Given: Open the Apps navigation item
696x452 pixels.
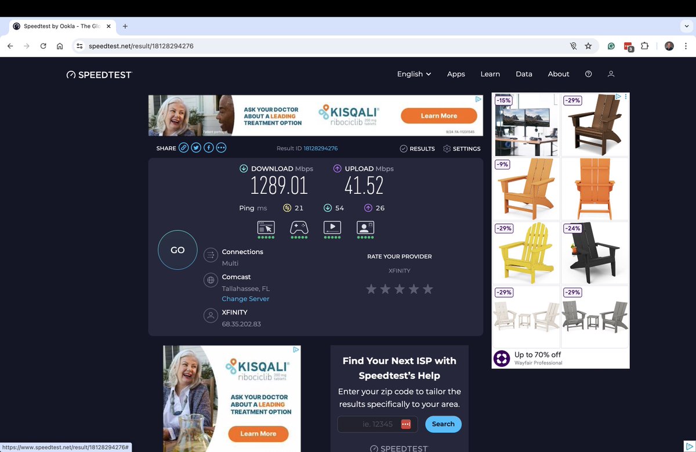Looking at the screenshot, I should click(x=456, y=74).
